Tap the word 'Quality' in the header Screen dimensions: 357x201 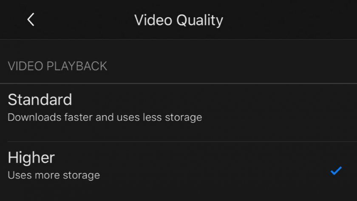[x=200, y=21]
